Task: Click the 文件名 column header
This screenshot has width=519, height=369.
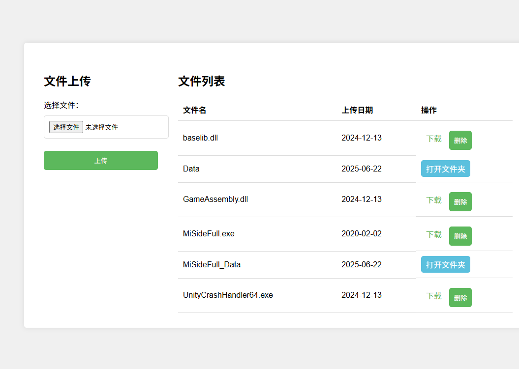Action: 194,110
